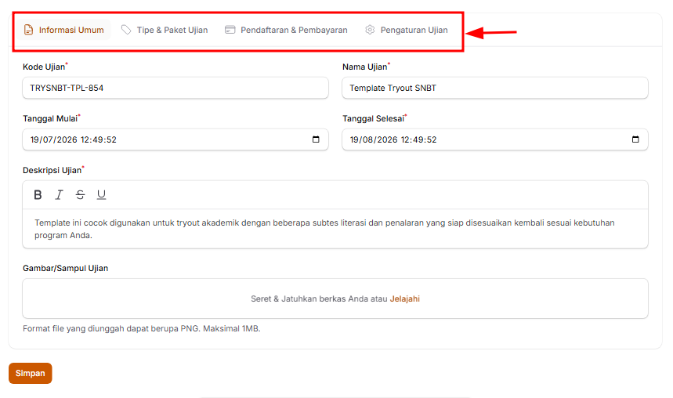Switch to Tipe & Paket Ujian tab
This screenshot has height=398, width=673.
tap(165, 30)
